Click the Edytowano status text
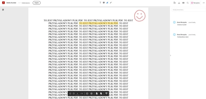The width and height of the screenshot is (206, 99). [26, 3]
